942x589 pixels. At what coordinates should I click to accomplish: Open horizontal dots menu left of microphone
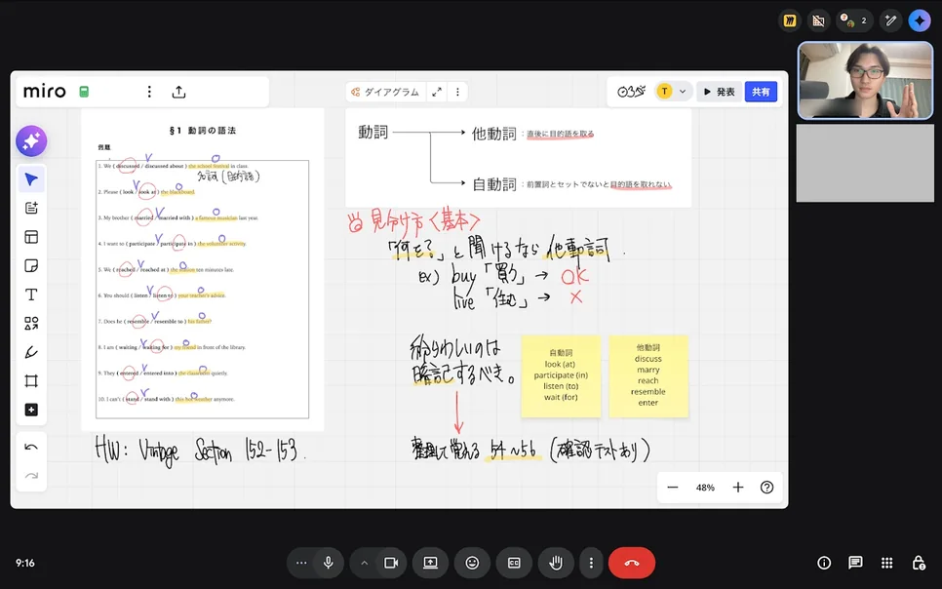pyautogui.click(x=301, y=563)
